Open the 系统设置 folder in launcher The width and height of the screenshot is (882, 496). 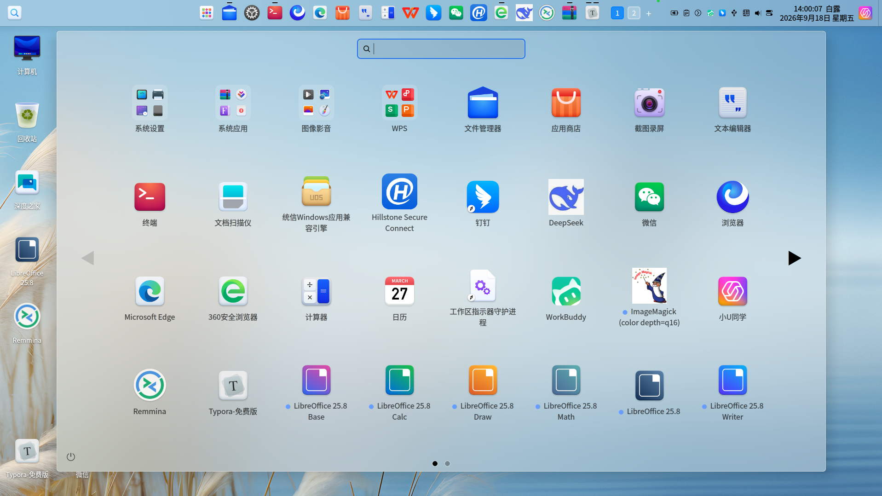(150, 103)
